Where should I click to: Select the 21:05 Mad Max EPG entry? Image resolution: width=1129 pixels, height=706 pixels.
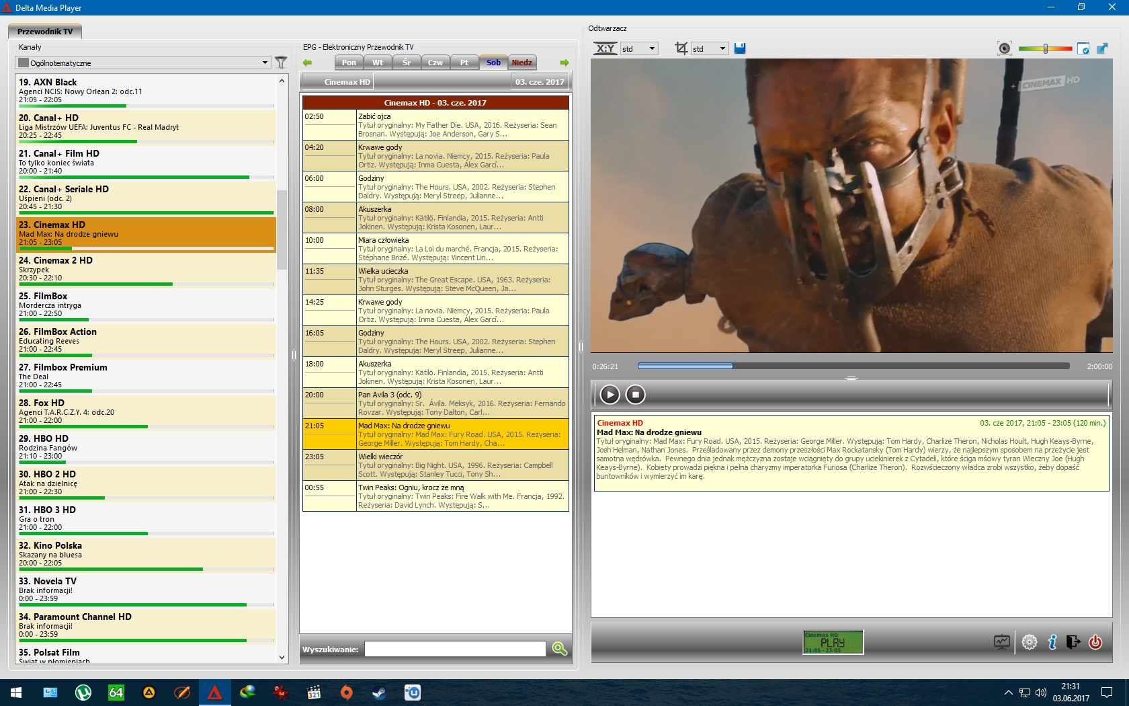tap(435, 434)
